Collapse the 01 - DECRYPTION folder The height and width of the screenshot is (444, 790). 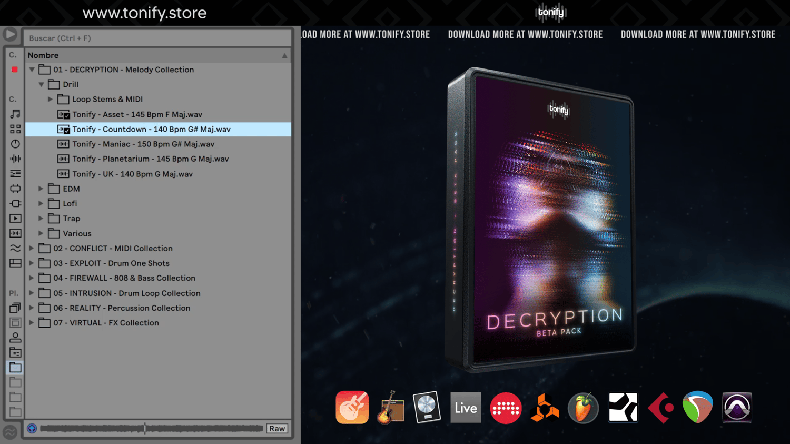[x=32, y=70]
